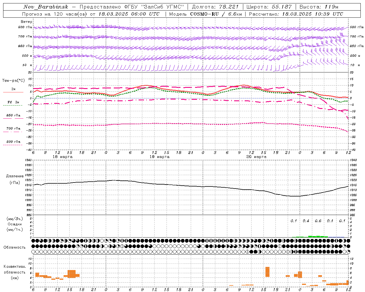Click the '10 м' wind level label on left
Viewport: 365px width, 292px height.
coord(27,65)
